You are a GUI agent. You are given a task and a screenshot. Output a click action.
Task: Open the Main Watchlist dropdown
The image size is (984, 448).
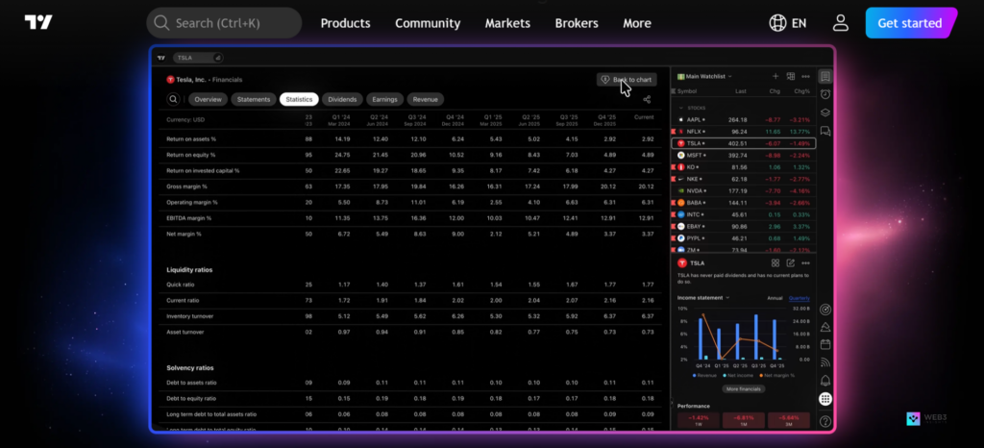704,77
